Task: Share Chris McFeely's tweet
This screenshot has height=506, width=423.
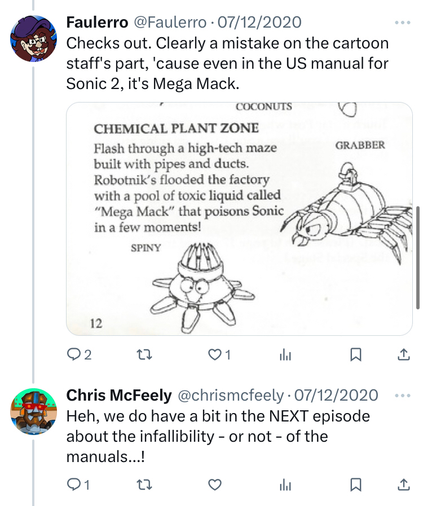Action: click(x=403, y=484)
